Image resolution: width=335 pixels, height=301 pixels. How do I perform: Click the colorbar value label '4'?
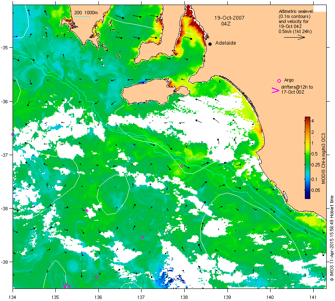pyautogui.click(x=312, y=121)
